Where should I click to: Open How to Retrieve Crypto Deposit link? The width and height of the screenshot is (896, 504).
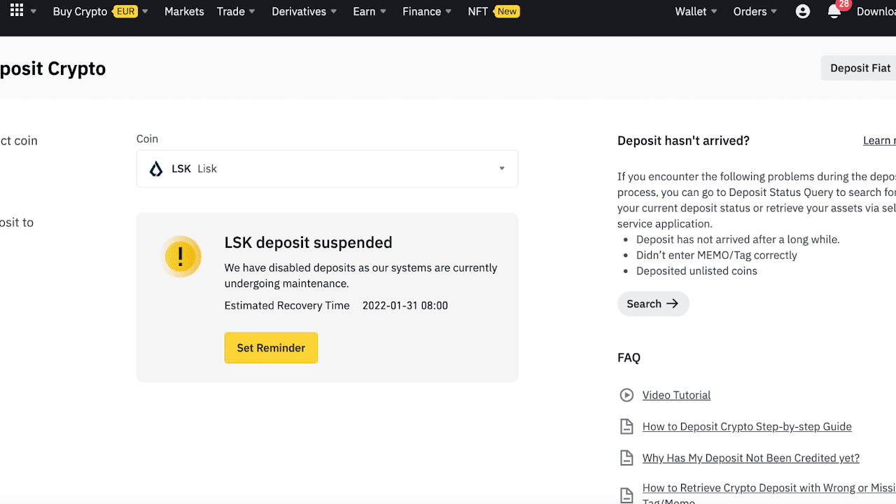pyautogui.click(x=769, y=494)
